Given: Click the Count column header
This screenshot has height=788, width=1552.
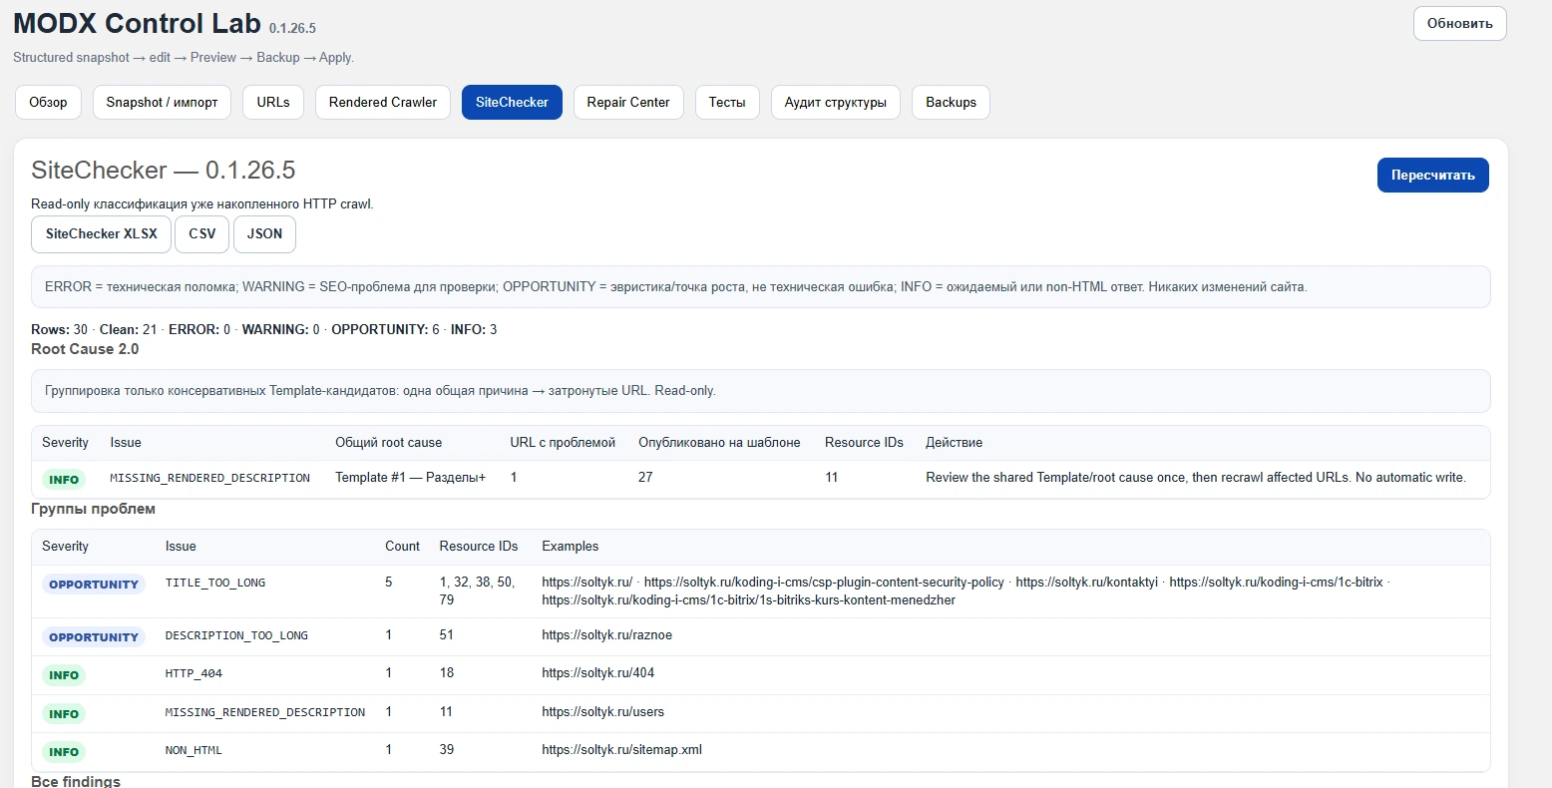Looking at the screenshot, I should pyautogui.click(x=402, y=547).
